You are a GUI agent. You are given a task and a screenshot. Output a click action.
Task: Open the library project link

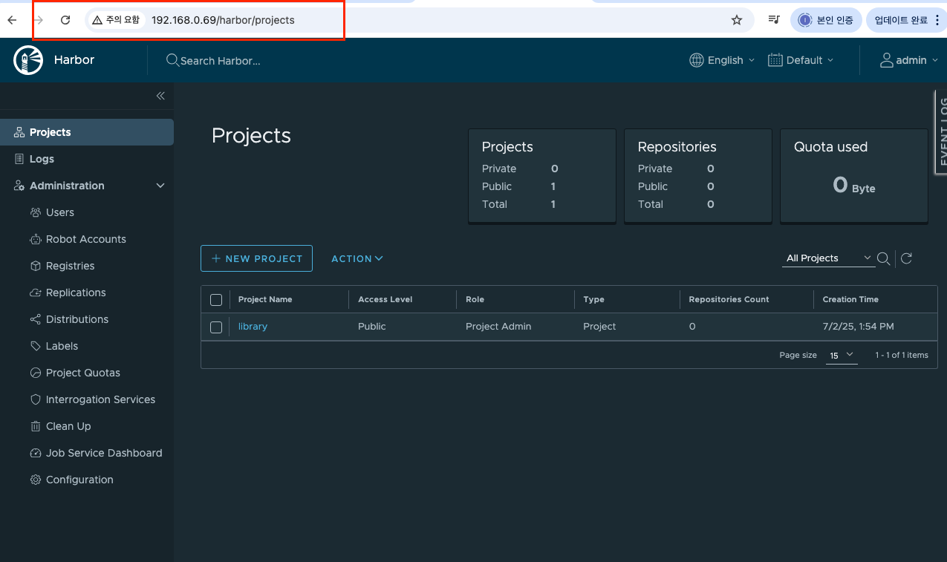click(x=253, y=327)
